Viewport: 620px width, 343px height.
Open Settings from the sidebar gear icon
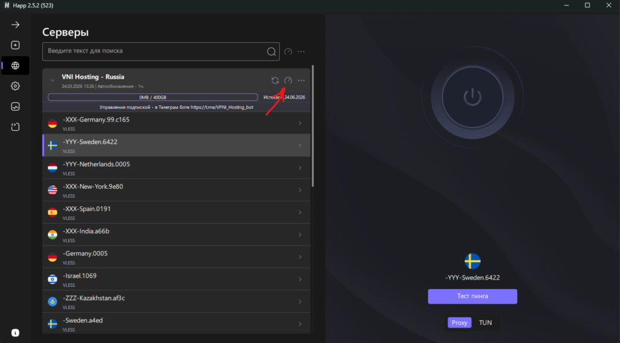tap(16, 86)
